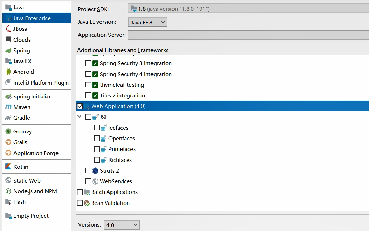The width and height of the screenshot is (369, 231).
Task: Click the Node.js hexagon icon
Action: click(8, 191)
